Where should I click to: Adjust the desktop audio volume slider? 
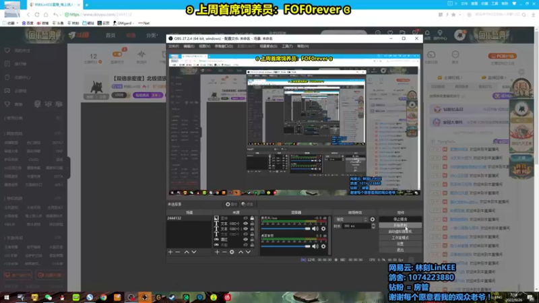tap(285, 246)
